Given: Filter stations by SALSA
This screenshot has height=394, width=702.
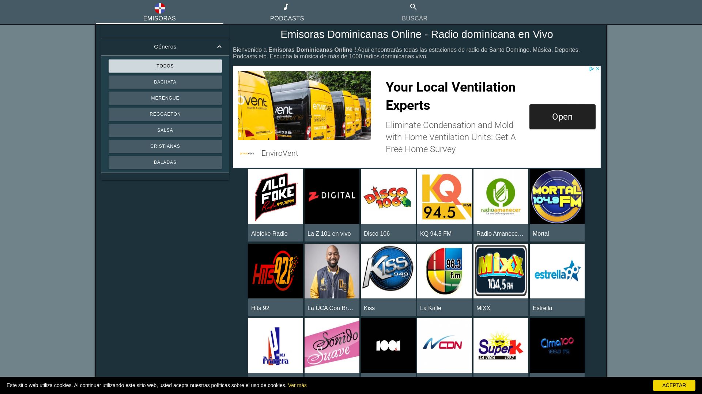Looking at the screenshot, I should pyautogui.click(x=165, y=130).
